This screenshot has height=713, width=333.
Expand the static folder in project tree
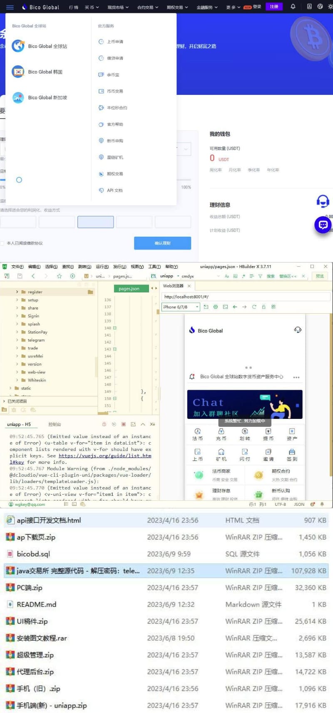pyautogui.click(x=10, y=388)
